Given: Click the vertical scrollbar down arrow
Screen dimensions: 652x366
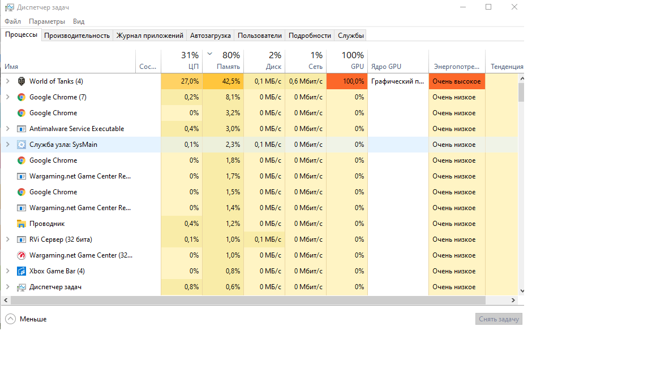Looking at the screenshot, I should pyautogui.click(x=521, y=291).
